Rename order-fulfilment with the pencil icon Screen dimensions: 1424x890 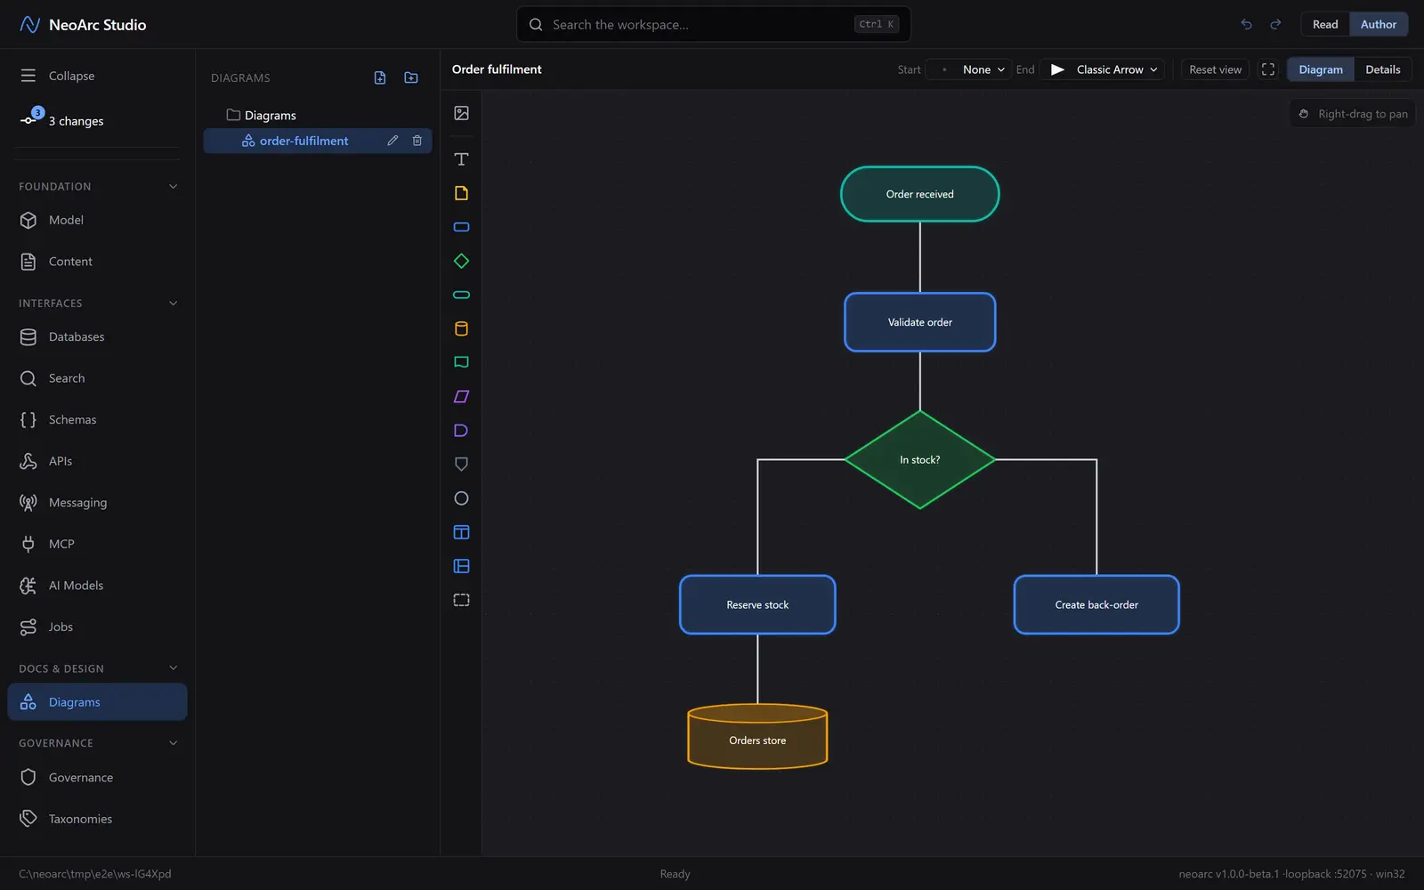(392, 141)
